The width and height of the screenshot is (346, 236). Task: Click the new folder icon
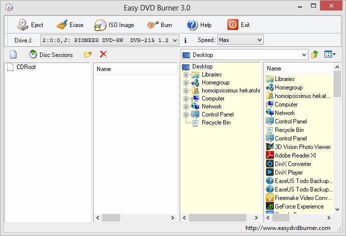pyautogui.click(x=88, y=54)
